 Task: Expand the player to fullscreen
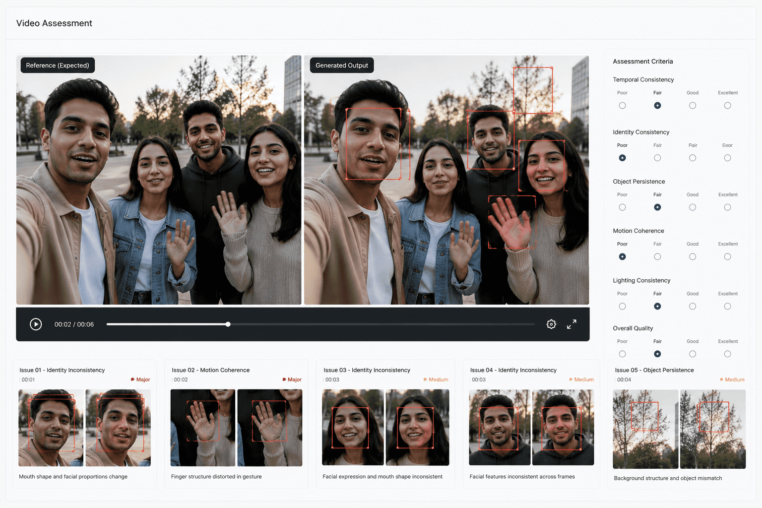[571, 324]
